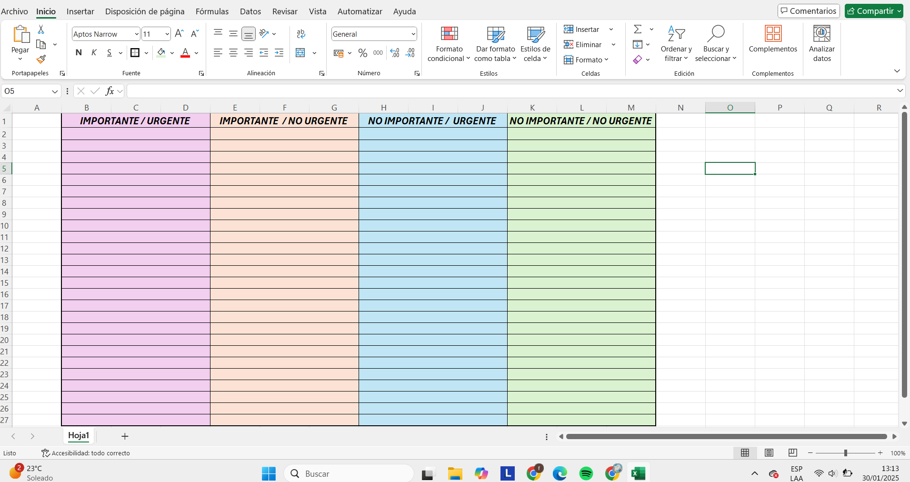Open Dar formato como tabla dropdown
This screenshot has width=910, height=482.
click(495, 44)
